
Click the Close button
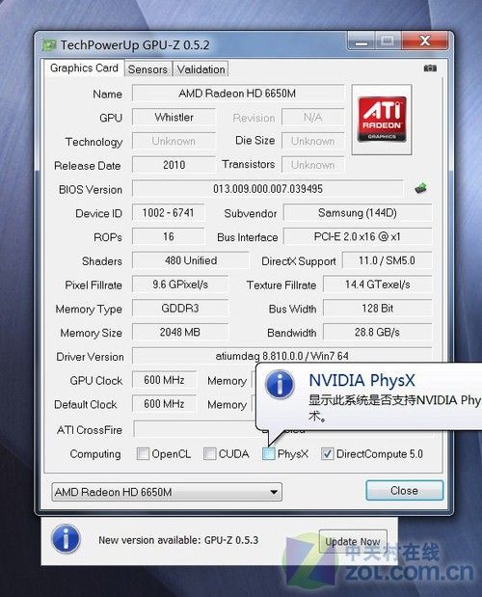pos(404,490)
